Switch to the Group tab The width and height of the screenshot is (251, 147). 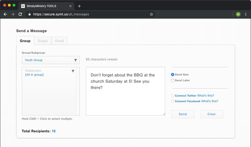(x=25, y=41)
